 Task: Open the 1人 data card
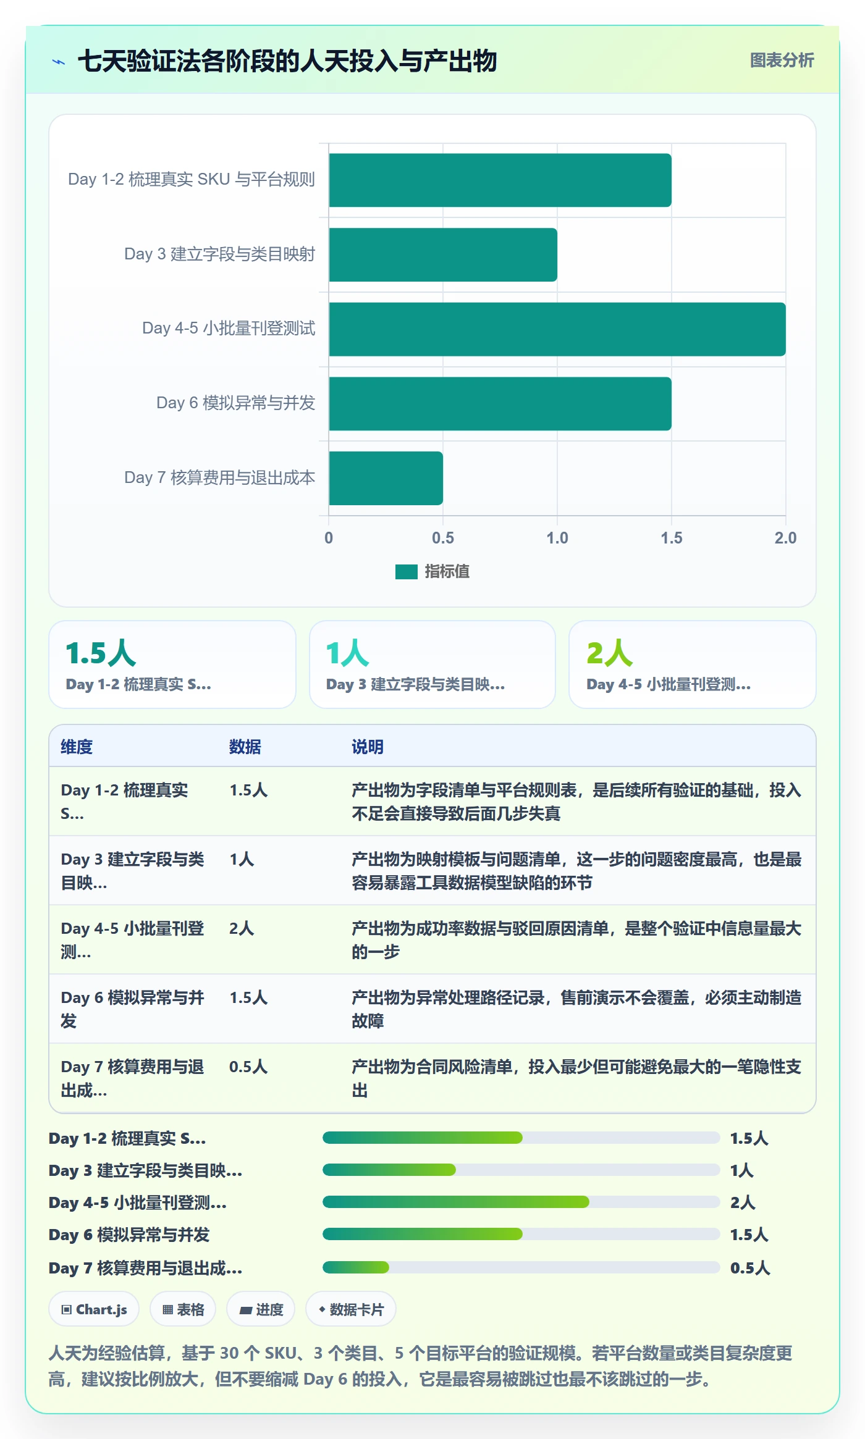pos(432,665)
